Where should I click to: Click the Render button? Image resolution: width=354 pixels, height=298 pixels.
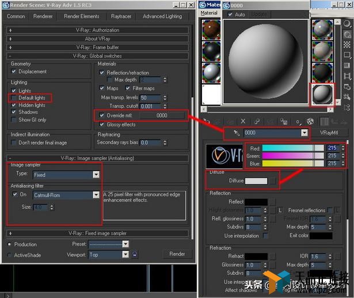177,254
